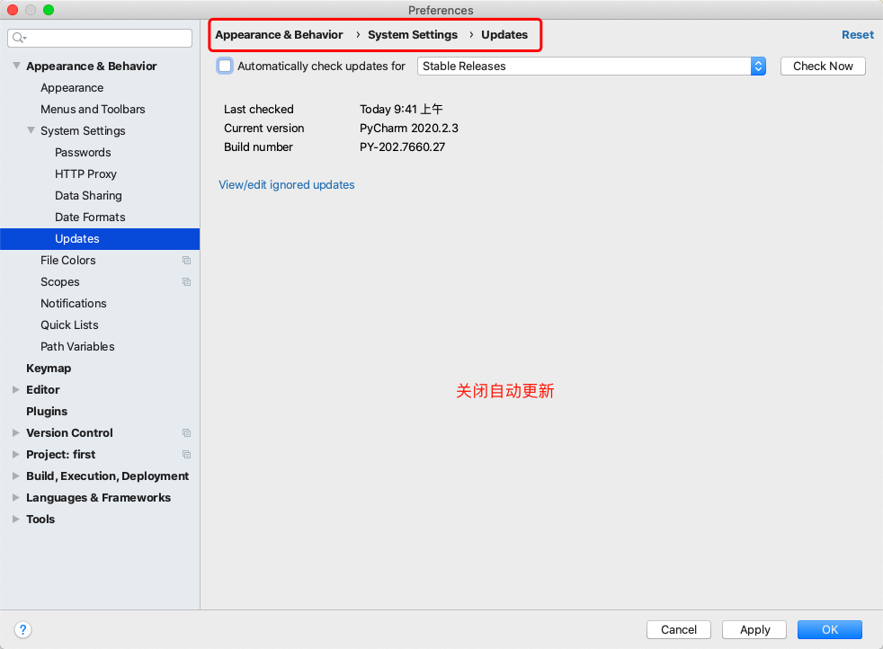This screenshot has width=883, height=649.
Task: Click the Apply button
Action: tap(754, 629)
